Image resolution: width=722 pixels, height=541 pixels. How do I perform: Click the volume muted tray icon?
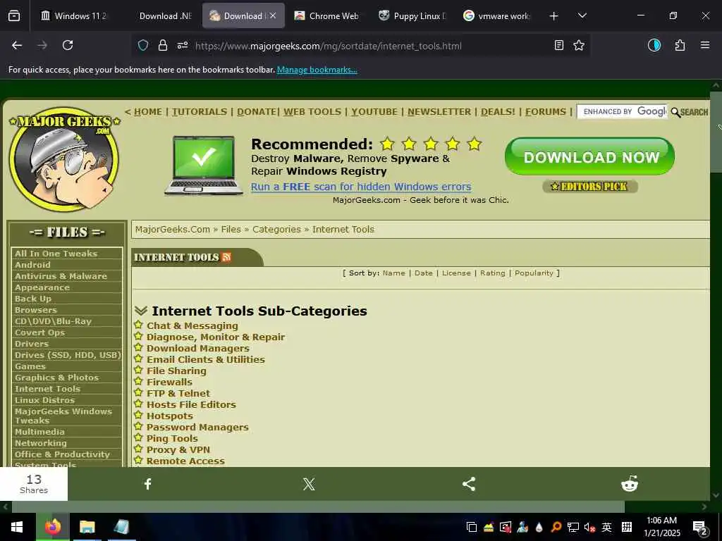[x=590, y=527]
